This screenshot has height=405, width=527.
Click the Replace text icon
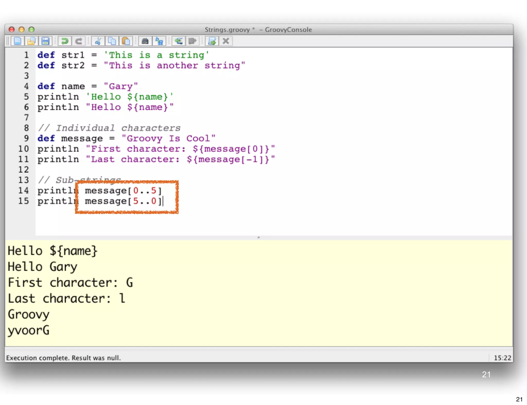coord(159,41)
